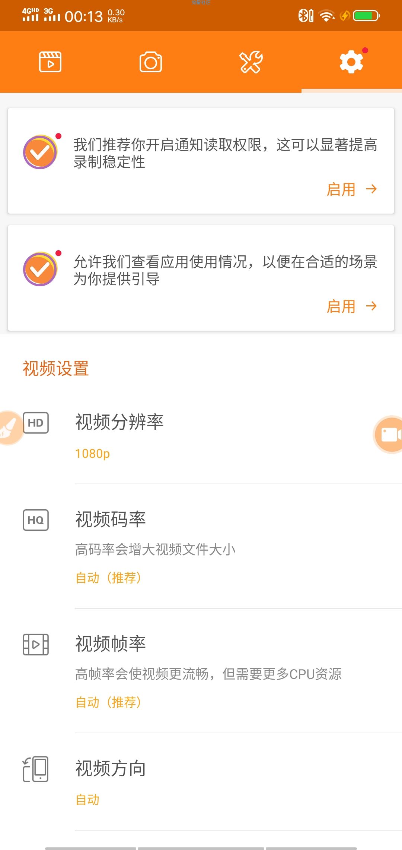This screenshot has height=850, width=402.
Task: Tap the floating video record button
Action: 388,435
